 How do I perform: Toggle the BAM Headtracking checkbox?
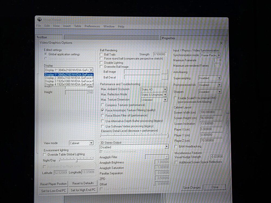pyautogui.click(x=176, y=146)
